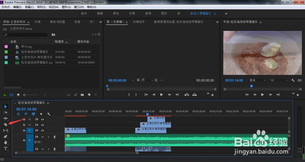This screenshot has height=162, width=305.
Task: Select the Type tool
Action: (x=5, y=149)
